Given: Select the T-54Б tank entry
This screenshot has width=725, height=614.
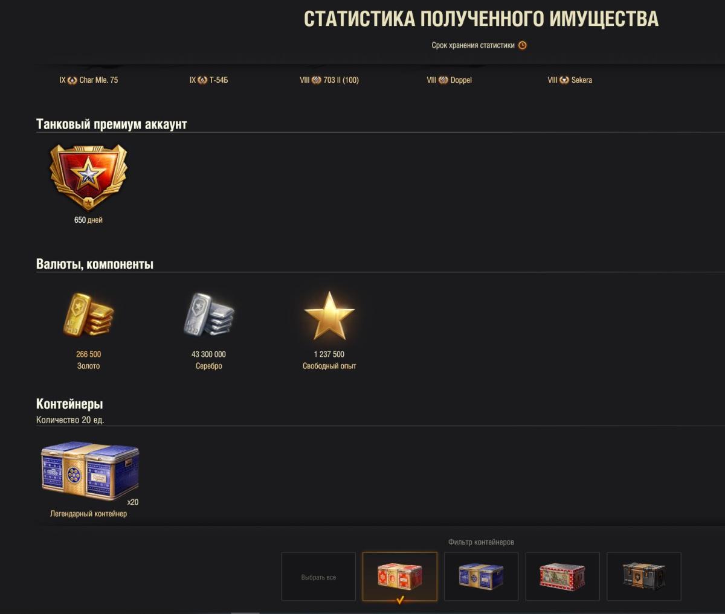Looking at the screenshot, I should coord(209,80).
